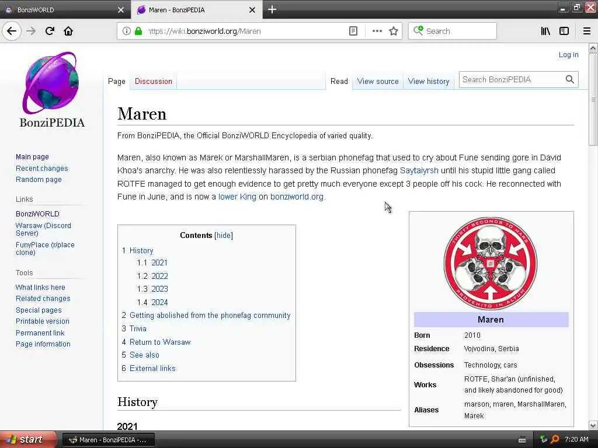Show site information with the info icon
Screen dimensions: 598x448
tap(127, 31)
